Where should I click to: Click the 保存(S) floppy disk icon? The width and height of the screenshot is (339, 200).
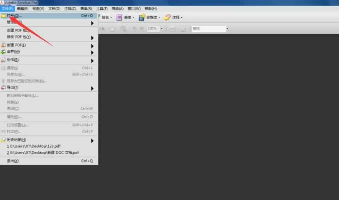pyautogui.click(x=3, y=68)
